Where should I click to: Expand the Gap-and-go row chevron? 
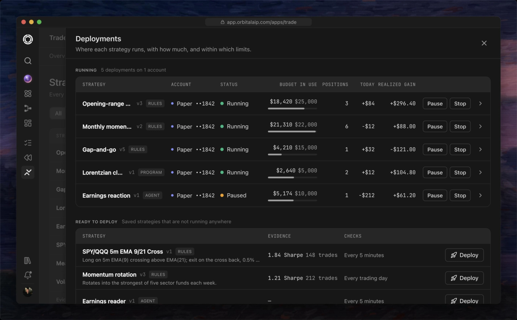click(480, 149)
